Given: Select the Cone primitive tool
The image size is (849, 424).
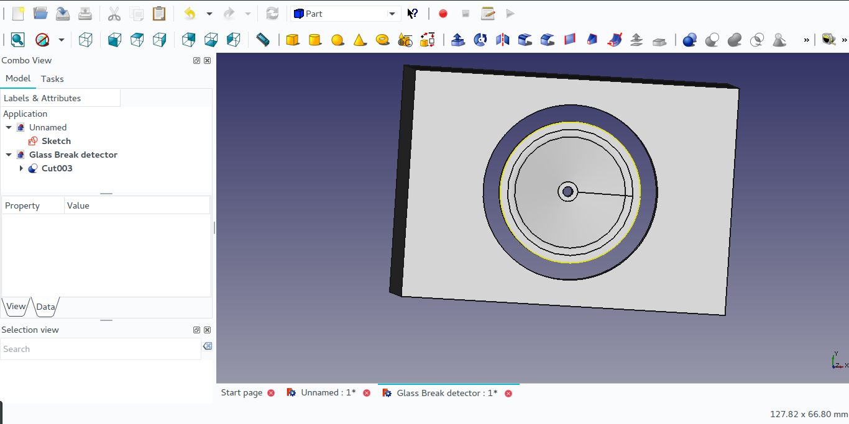Looking at the screenshot, I should coord(360,39).
